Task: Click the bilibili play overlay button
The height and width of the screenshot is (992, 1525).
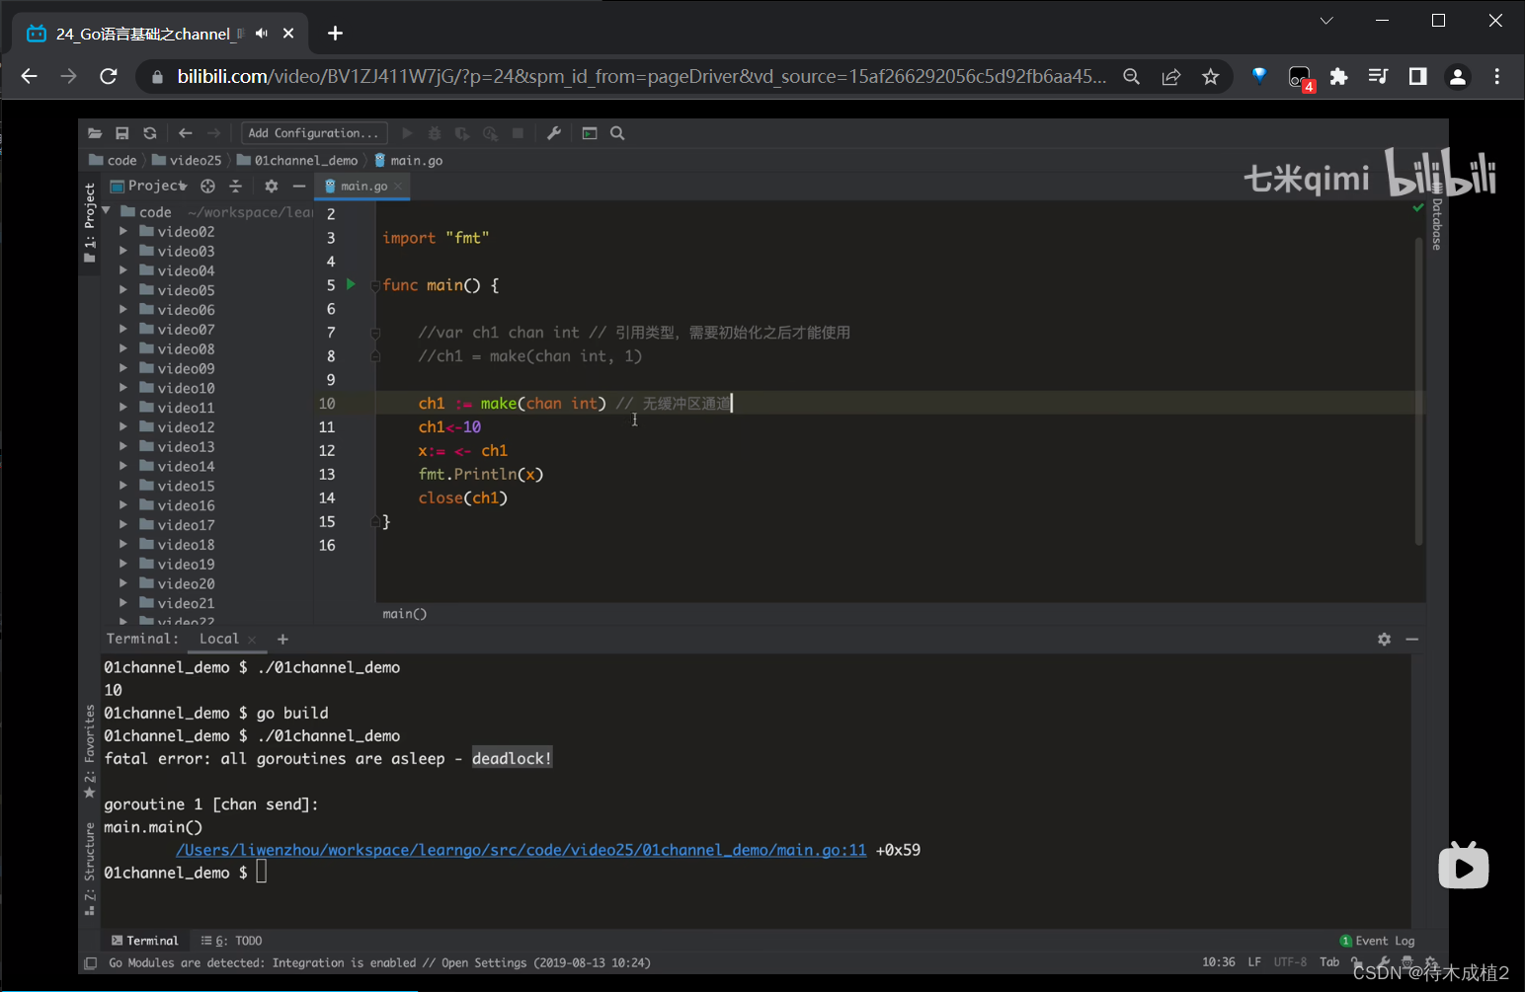Action: (x=1464, y=866)
